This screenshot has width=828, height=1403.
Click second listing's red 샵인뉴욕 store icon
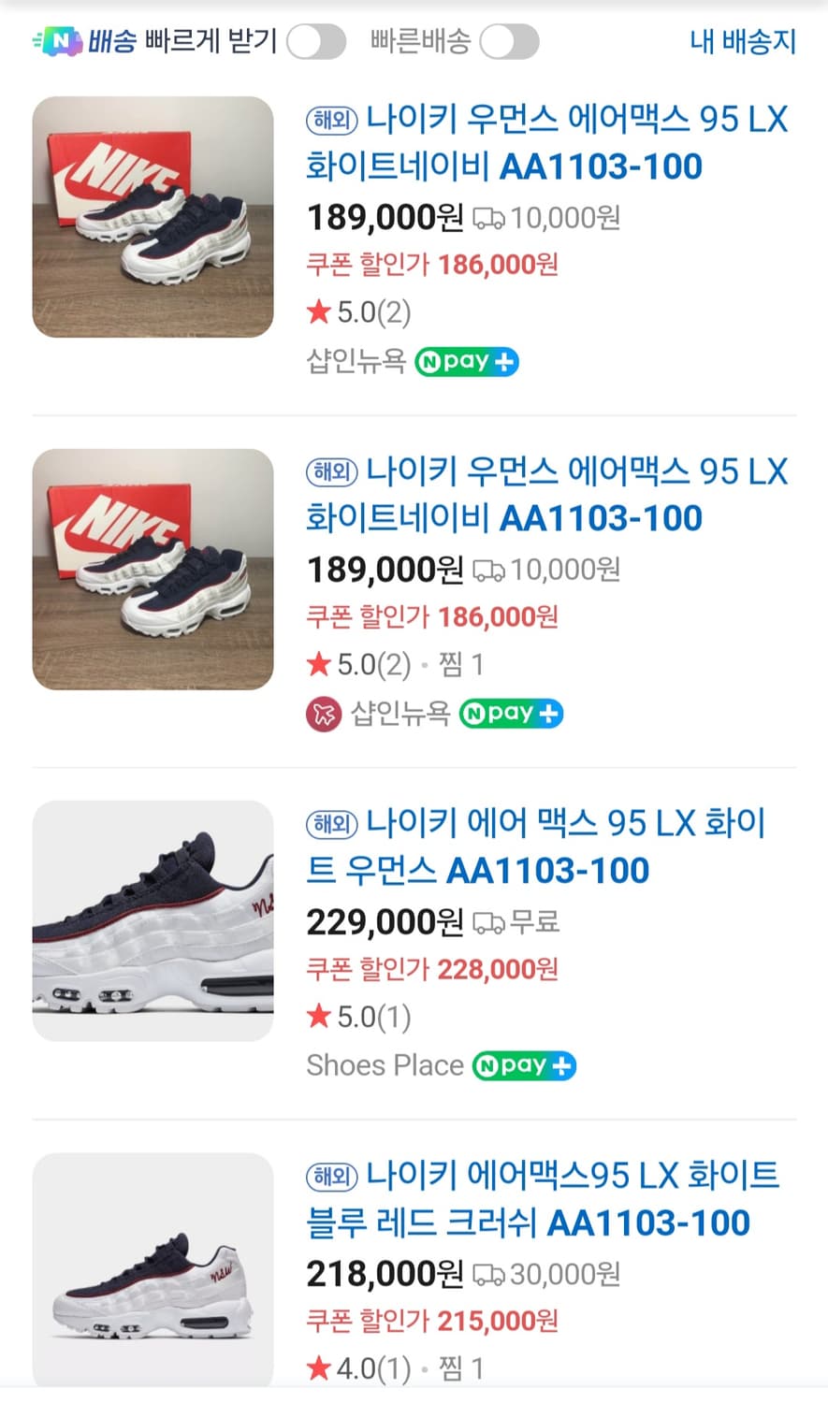coord(324,716)
